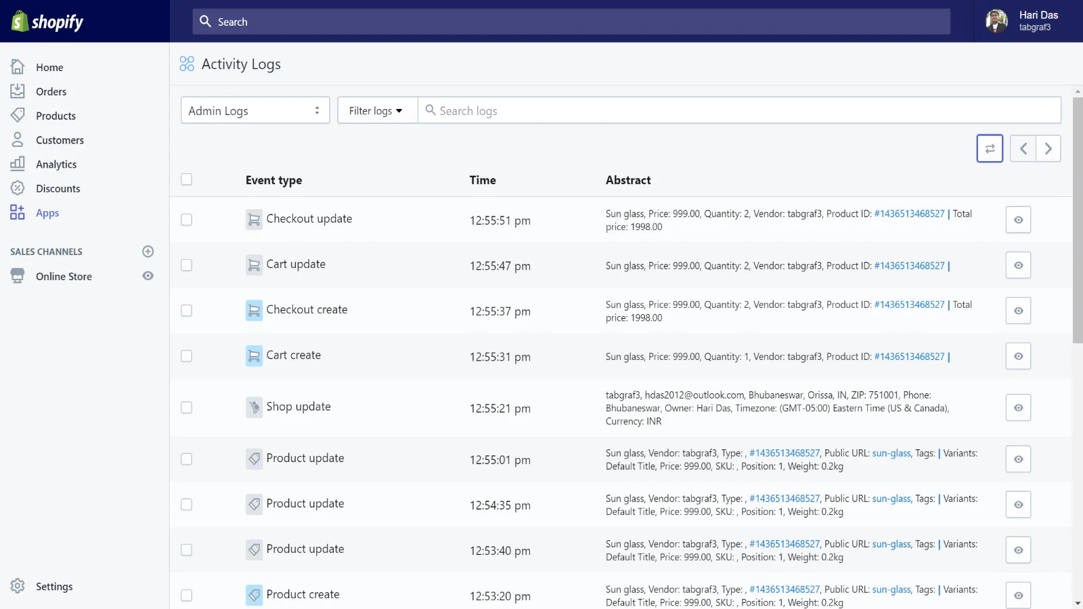The width and height of the screenshot is (1083, 609).
Task: Open the Analytics section
Action: coord(56,164)
